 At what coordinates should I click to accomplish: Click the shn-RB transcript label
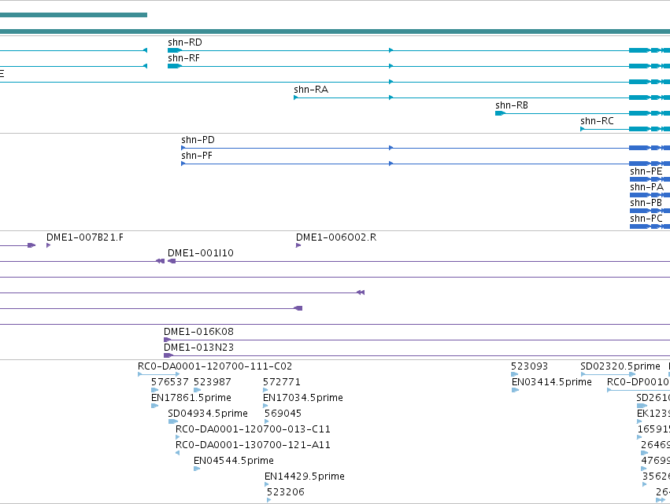512,105
